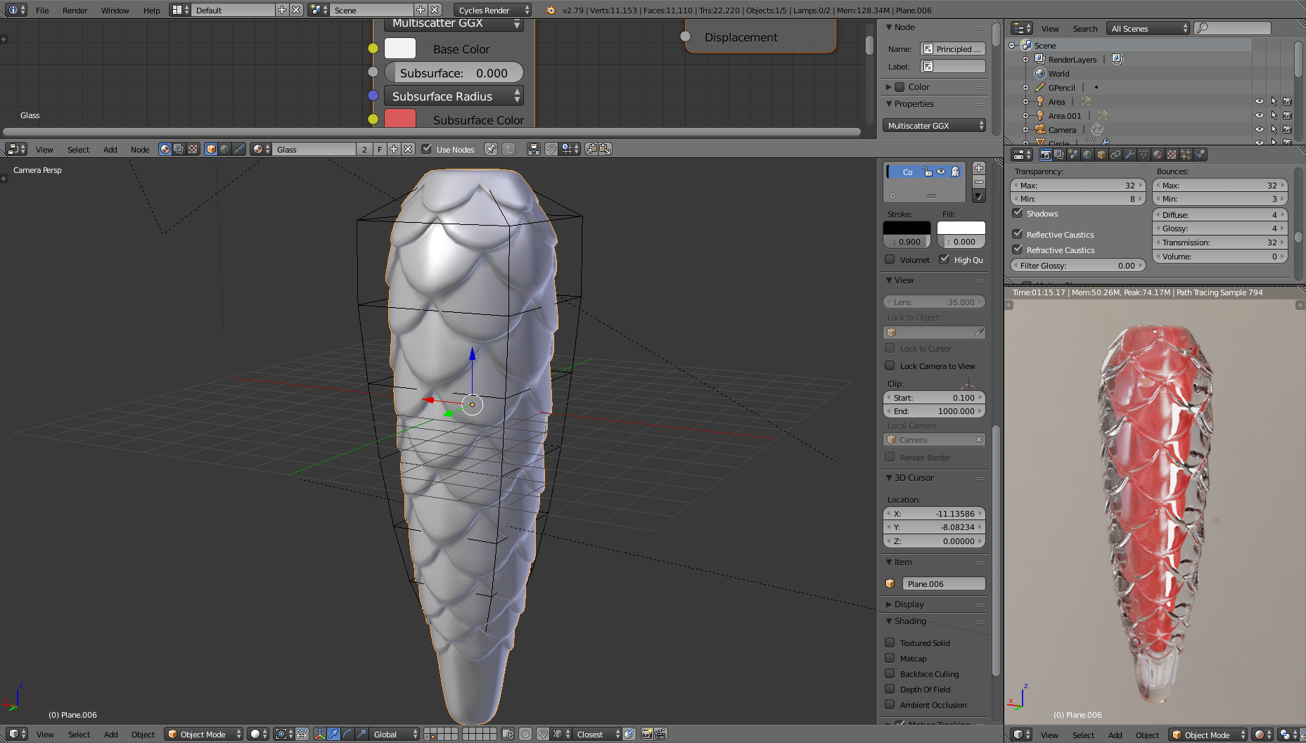Hide the Camera object via eye icon

click(1260, 129)
